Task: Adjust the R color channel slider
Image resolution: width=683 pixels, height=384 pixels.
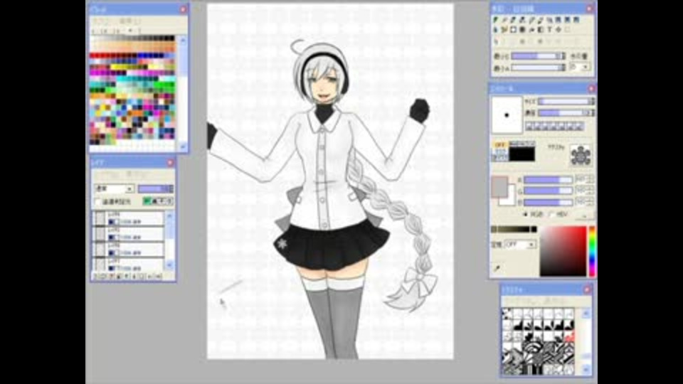Action: [x=548, y=180]
